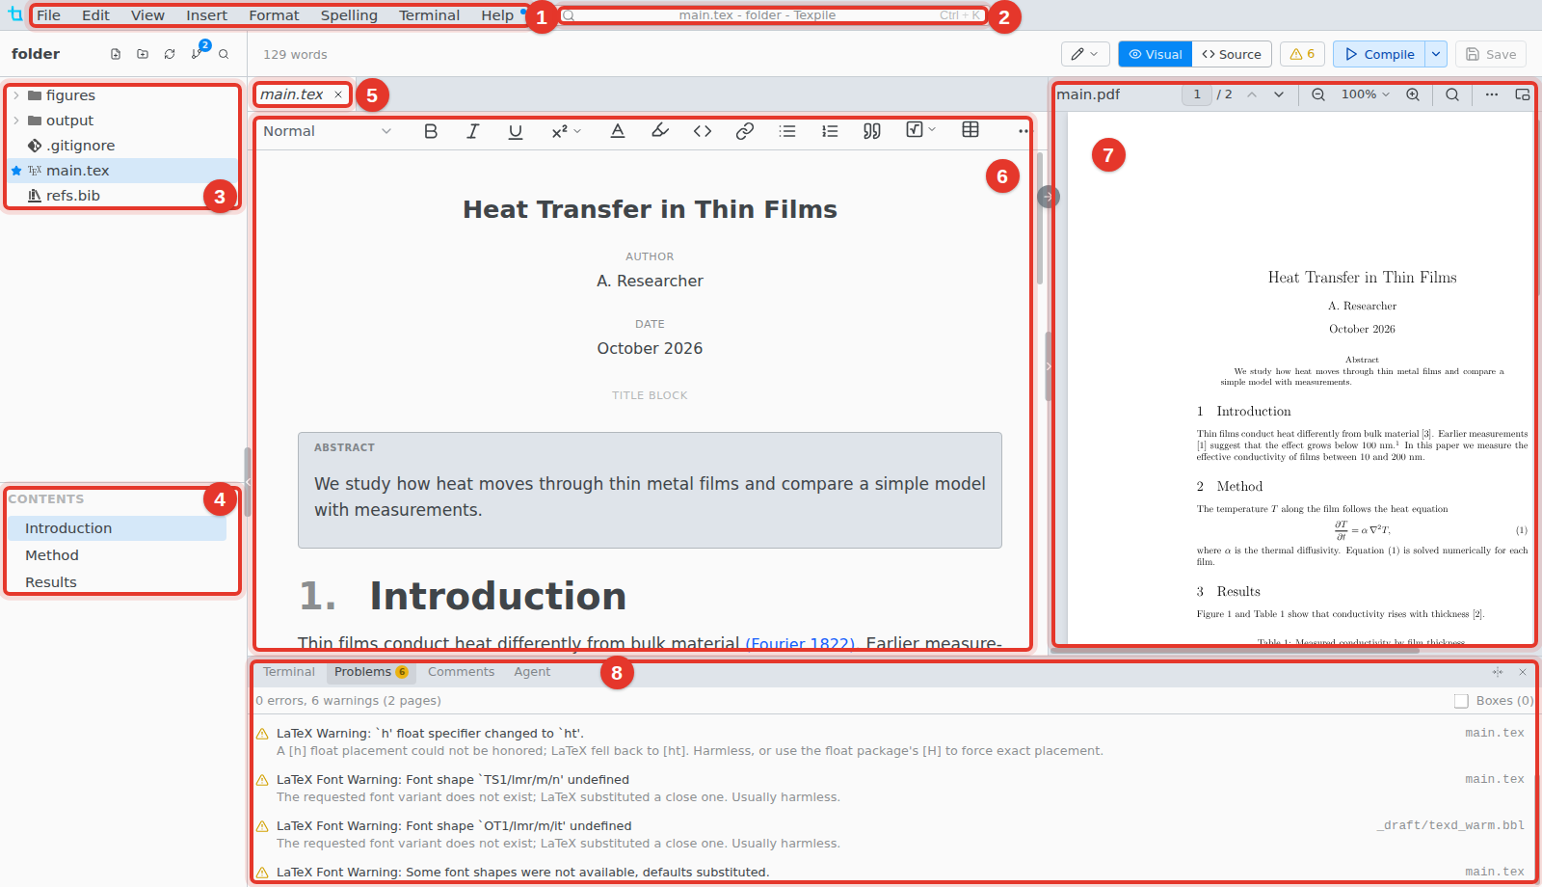The height and width of the screenshot is (887, 1542).
Task: Search within the PDF preview
Action: pyautogui.click(x=1452, y=94)
